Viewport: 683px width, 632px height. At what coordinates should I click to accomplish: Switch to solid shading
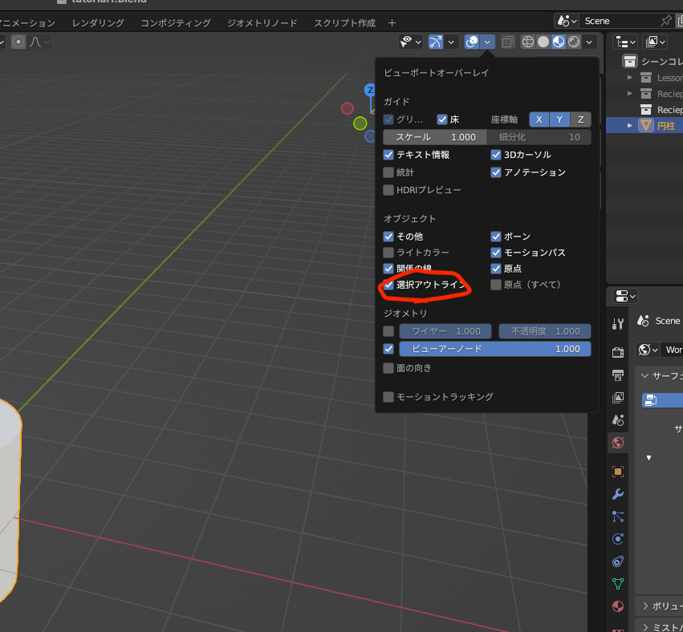(x=543, y=42)
